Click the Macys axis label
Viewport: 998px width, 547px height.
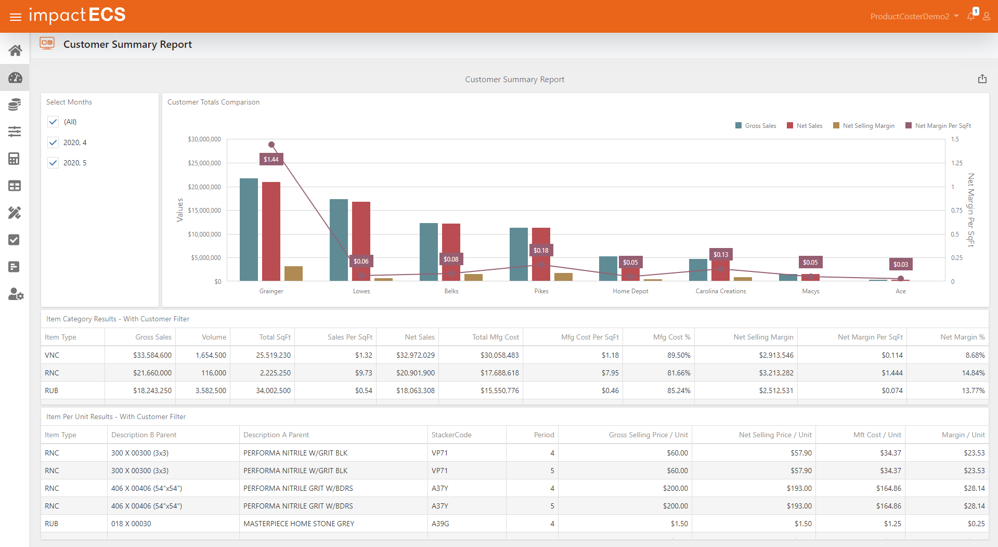tap(810, 291)
